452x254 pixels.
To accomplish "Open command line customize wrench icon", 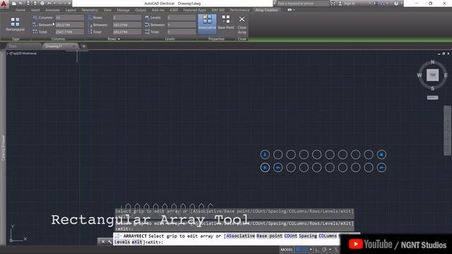I will pyautogui.click(x=109, y=241).
